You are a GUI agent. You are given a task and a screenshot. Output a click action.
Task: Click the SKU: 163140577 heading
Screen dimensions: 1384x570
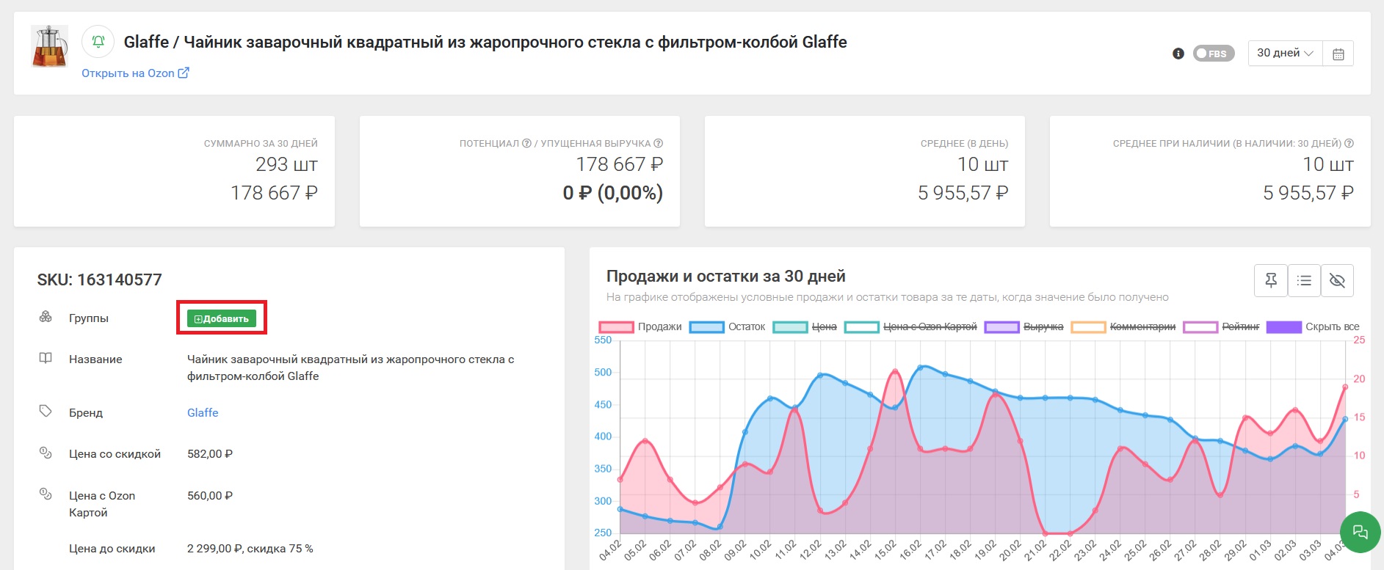pyautogui.click(x=100, y=279)
